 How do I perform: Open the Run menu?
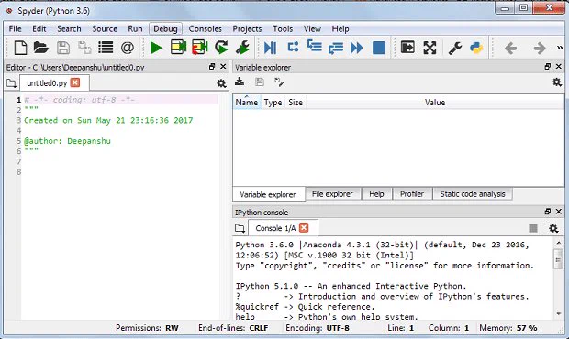[x=135, y=29]
